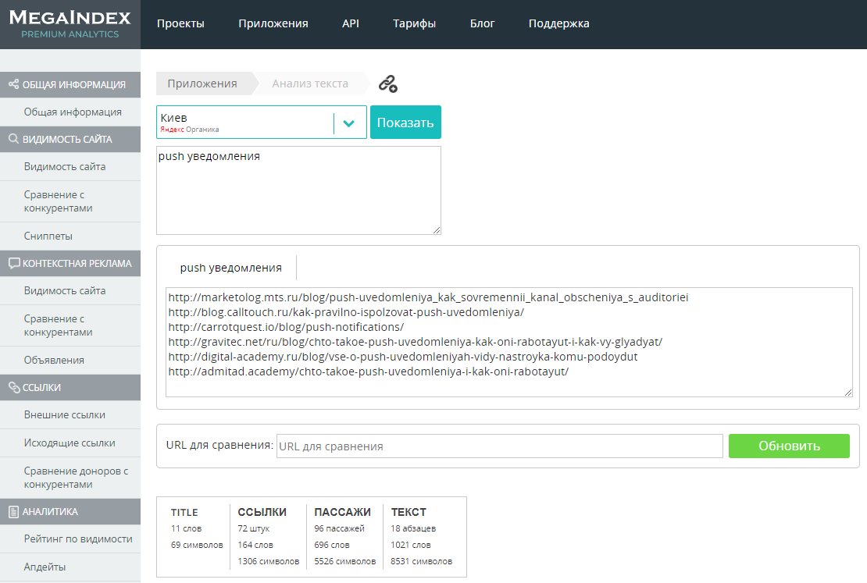Screen dimensions: 867x583
Task: Open Сниппеты in the sidebar
Action: coord(48,236)
